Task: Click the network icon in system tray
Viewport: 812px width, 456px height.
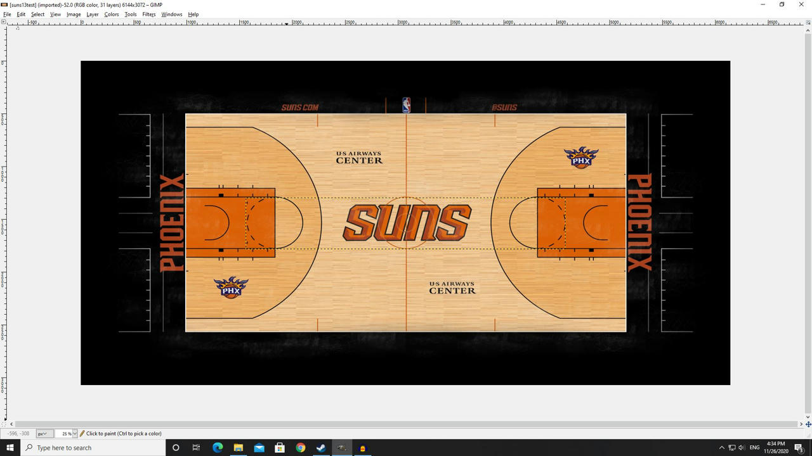Action: point(731,448)
